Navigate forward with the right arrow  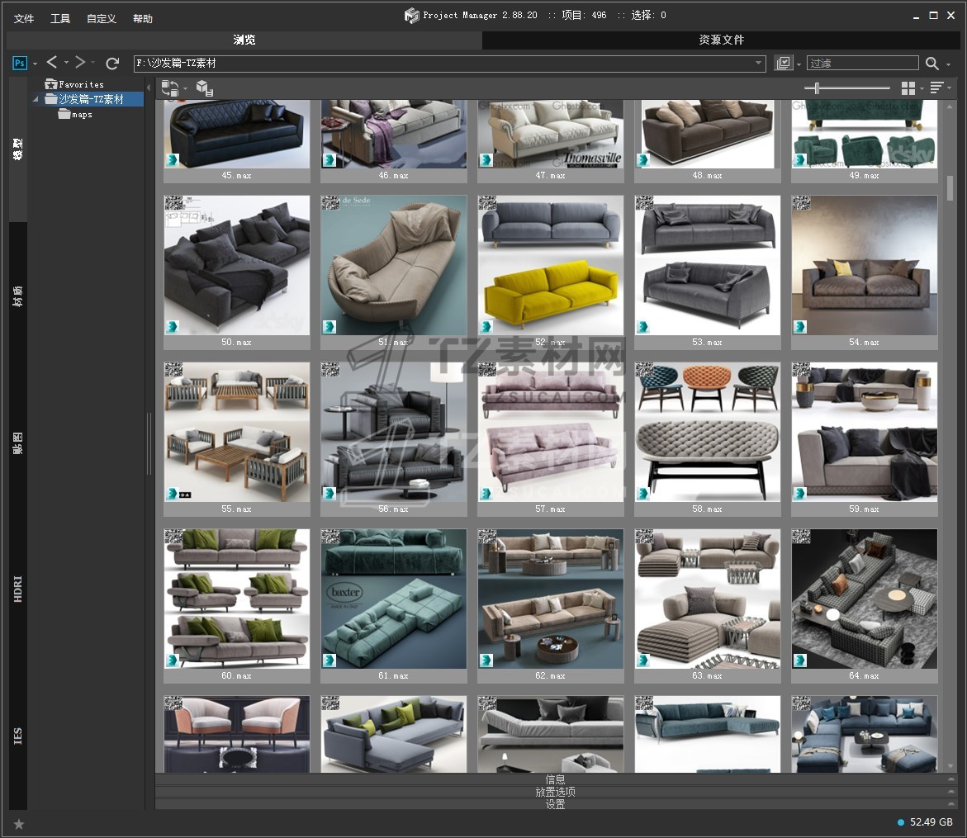[80, 63]
